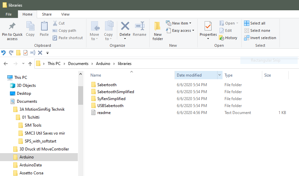This screenshot has width=299, height=176.
Task: Expand the Delete dropdown arrow
Action: click(x=125, y=39)
